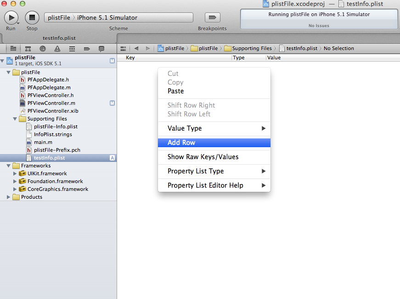The image size is (400, 299).
Task: Collapse the plistFile project root
Action: pyautogui.click(x=3, y=61)
